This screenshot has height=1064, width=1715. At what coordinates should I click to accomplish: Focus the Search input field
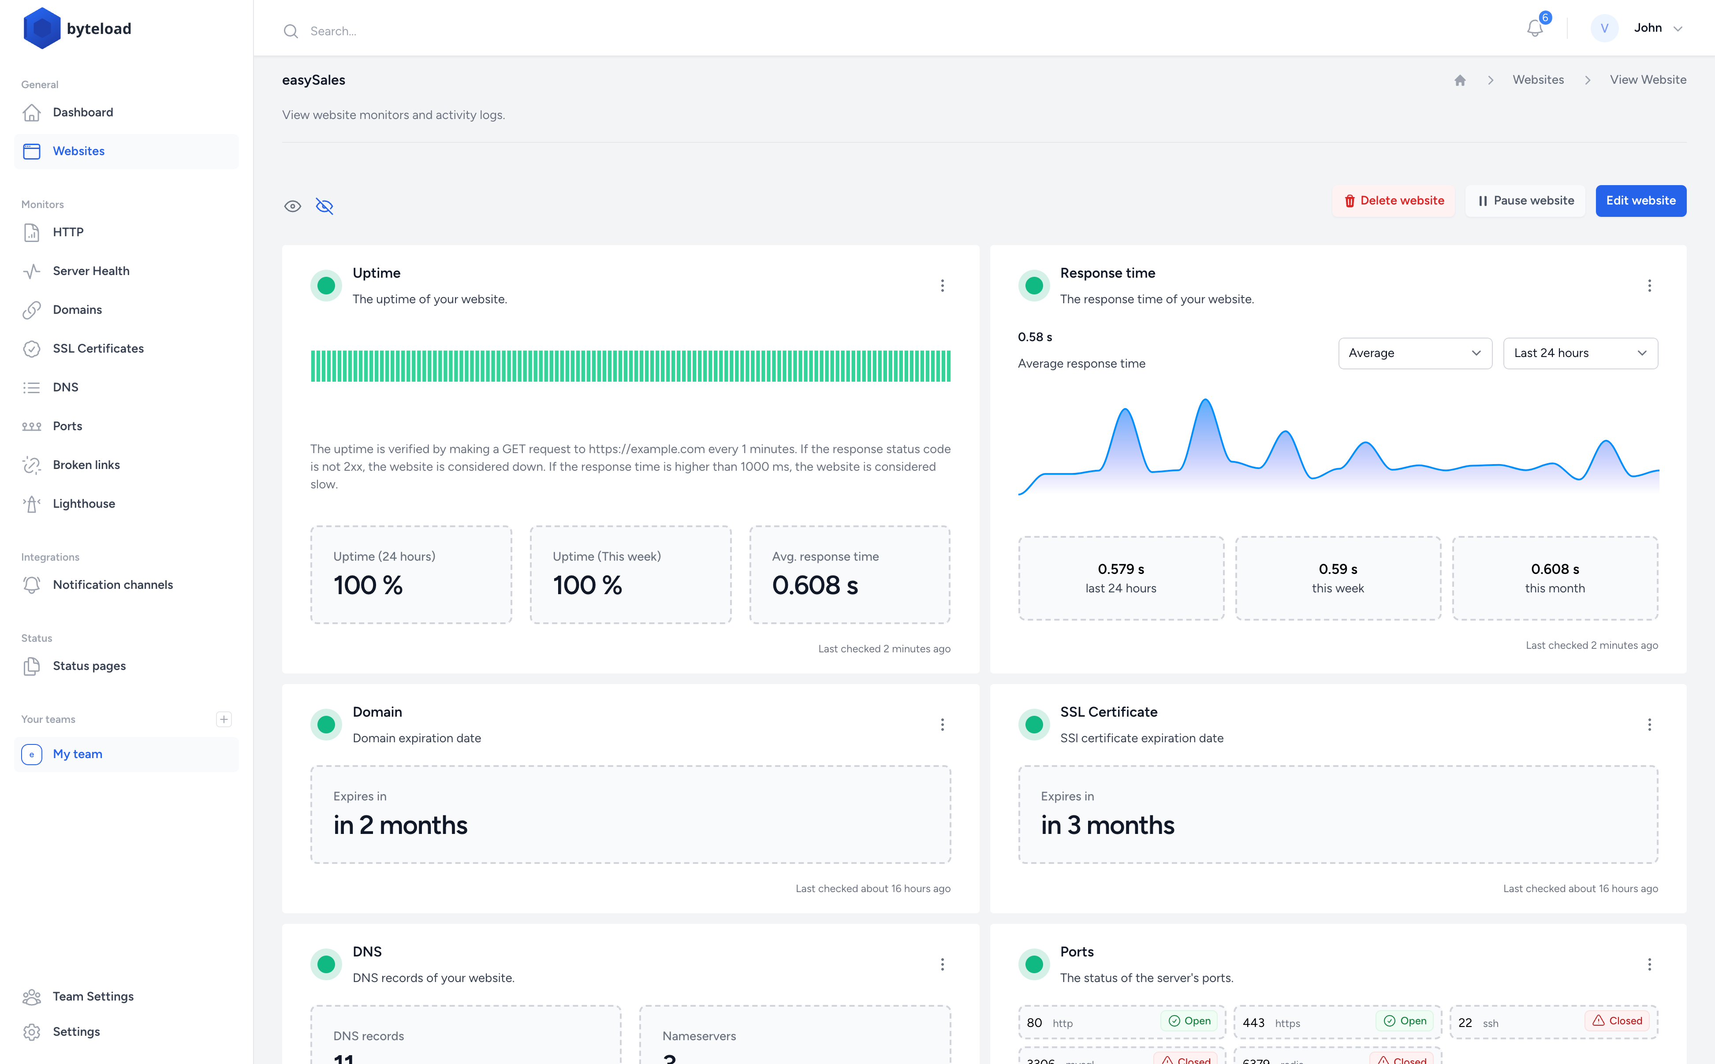pos(894,31)
